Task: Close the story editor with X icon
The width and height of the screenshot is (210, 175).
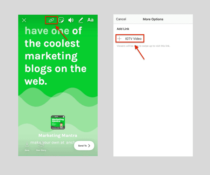Action: point(24,20)
